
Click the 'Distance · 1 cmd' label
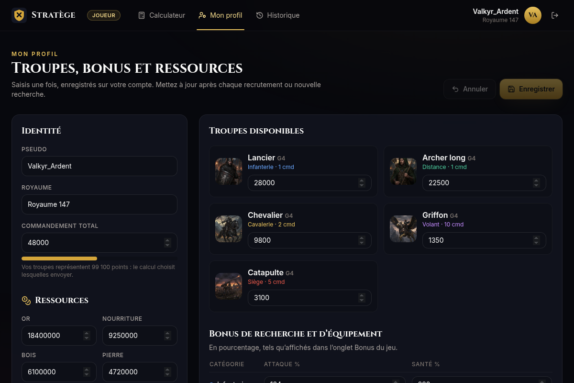(x=444, y=167)
